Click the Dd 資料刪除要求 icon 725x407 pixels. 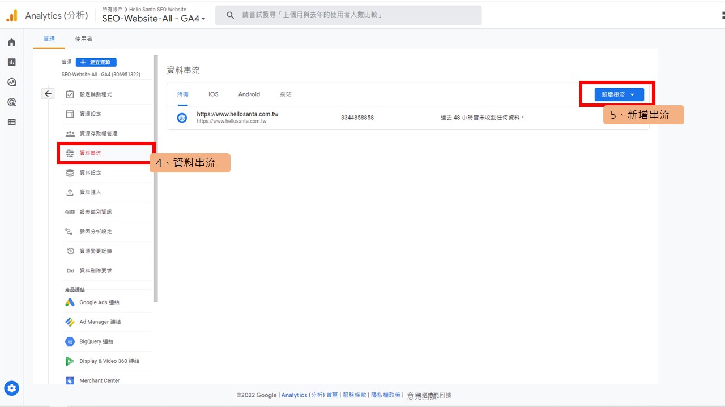[70, 271]
